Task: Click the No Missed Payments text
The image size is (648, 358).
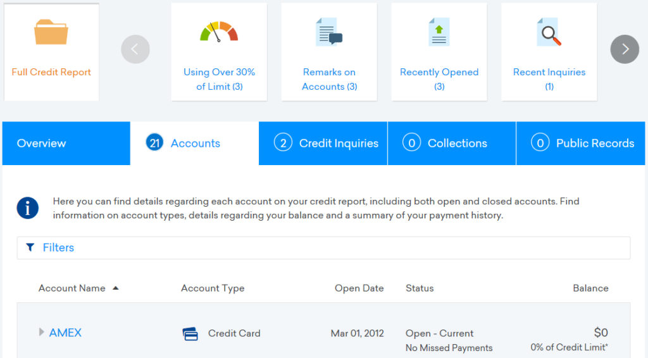Action: 449,348
